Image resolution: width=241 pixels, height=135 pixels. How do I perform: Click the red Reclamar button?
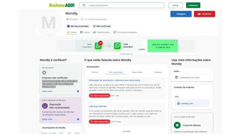[x=204, y=14]
